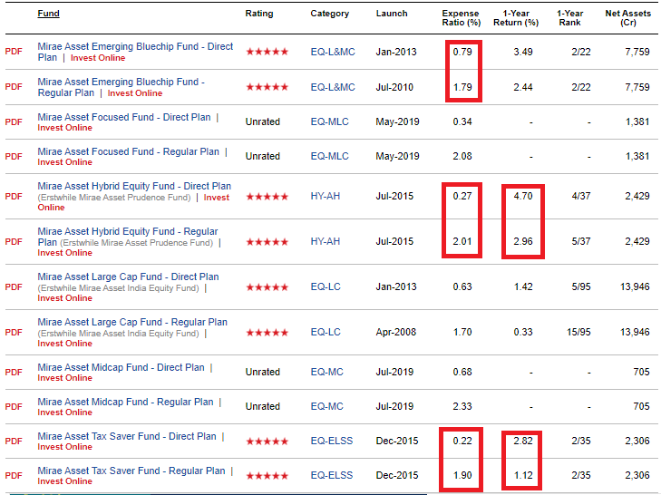This screenshot has width=661, height=495.
Task: Open Mirae Asset Tax Saver Fund - Direct Plan
Action: [127, 436]
